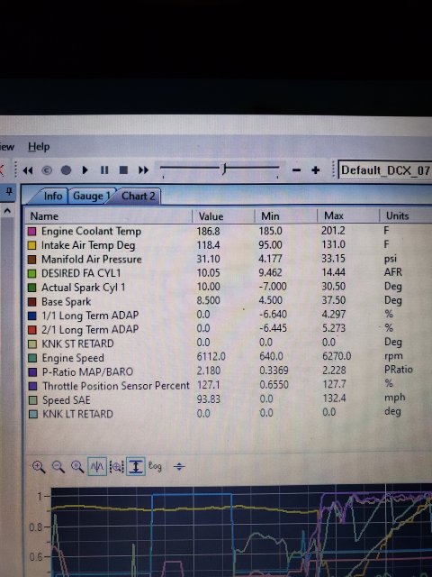The height and width of the screenshot is (577, 432).
Task: Collapse side panel with up chevron
Action: click(7, 211)
